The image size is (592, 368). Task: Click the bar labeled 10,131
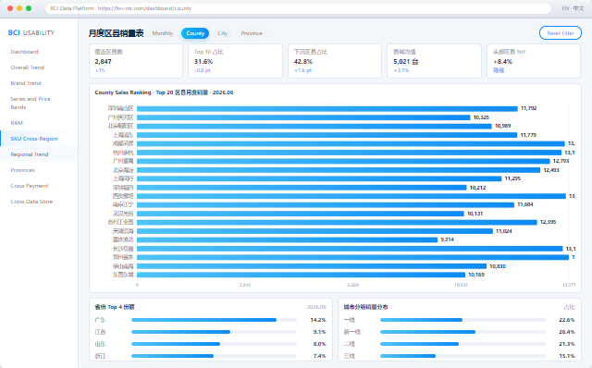point(300,214)
